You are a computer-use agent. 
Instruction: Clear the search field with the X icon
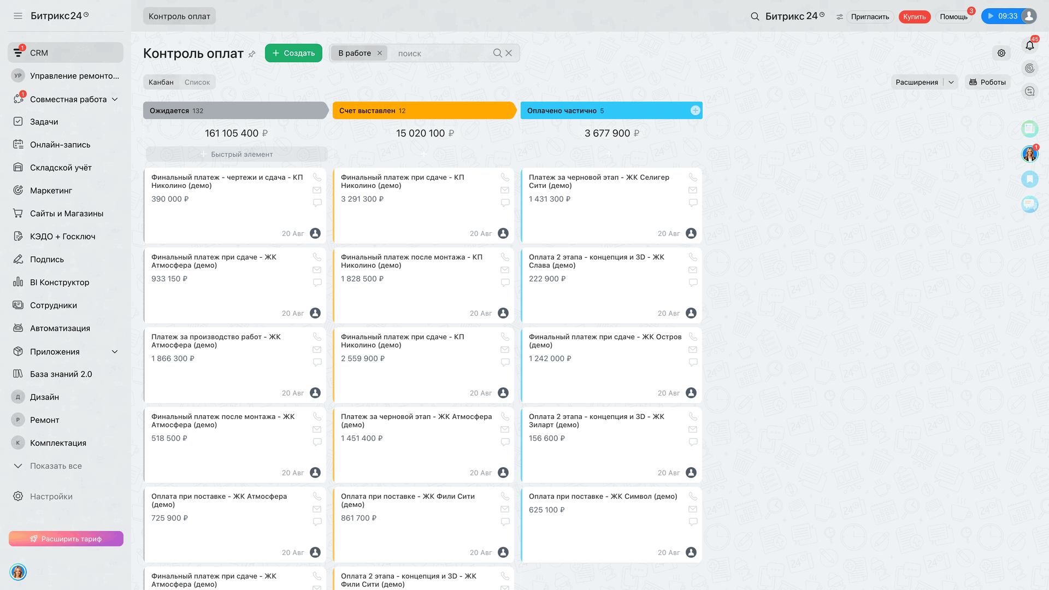point(509,53)
